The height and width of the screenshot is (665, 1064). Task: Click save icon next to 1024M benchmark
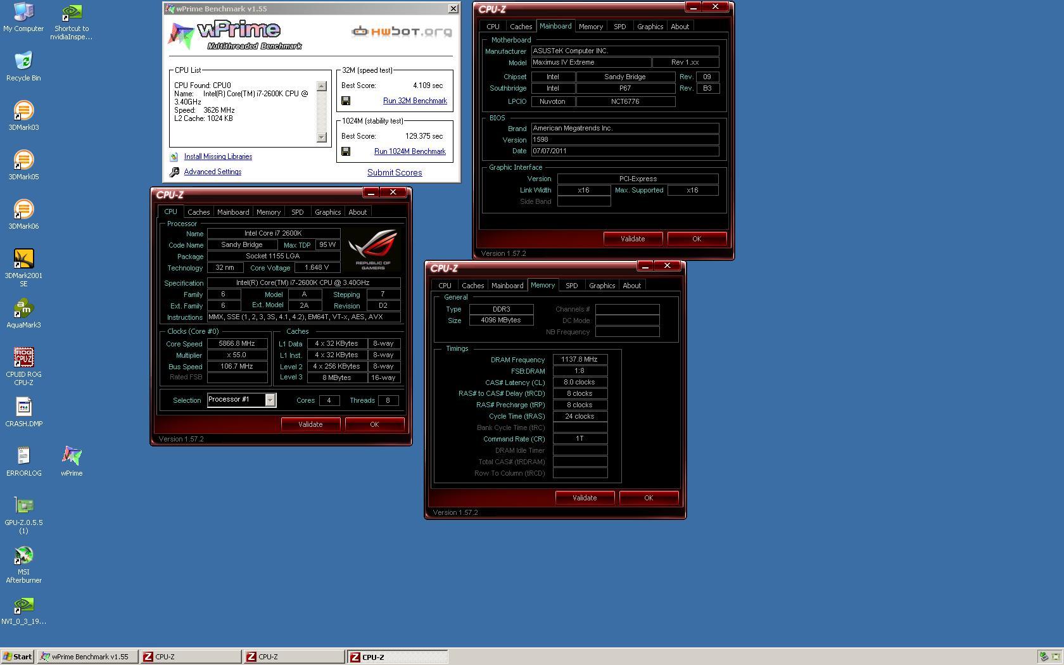point(346,151)
